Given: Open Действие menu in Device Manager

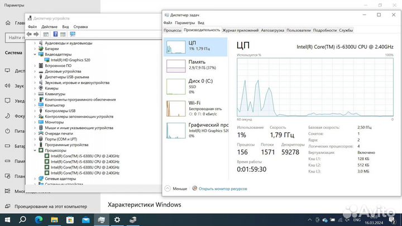Looking at the screenshot, I should pyautogui.click(x=50, y=27).
